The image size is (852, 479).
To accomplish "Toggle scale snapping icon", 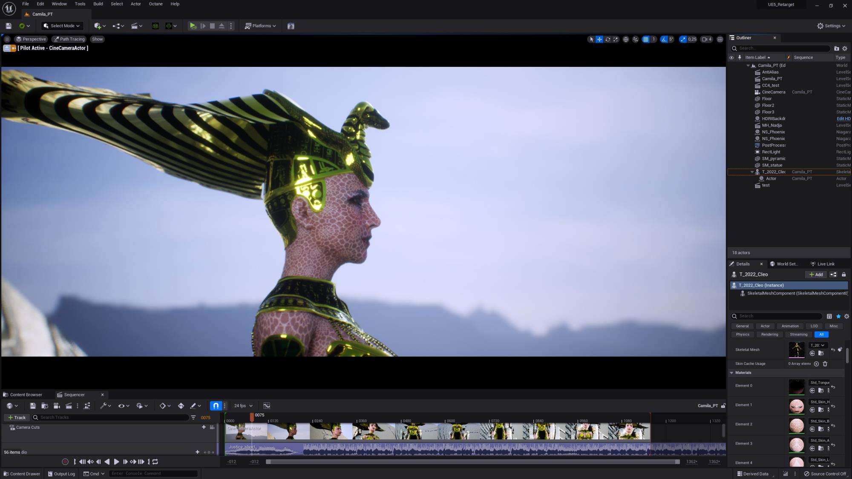I will click(x=683, y=39).
